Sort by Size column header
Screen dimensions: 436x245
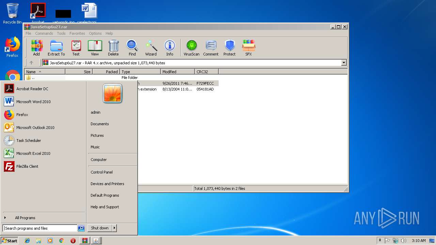click(x=79, y=72)
